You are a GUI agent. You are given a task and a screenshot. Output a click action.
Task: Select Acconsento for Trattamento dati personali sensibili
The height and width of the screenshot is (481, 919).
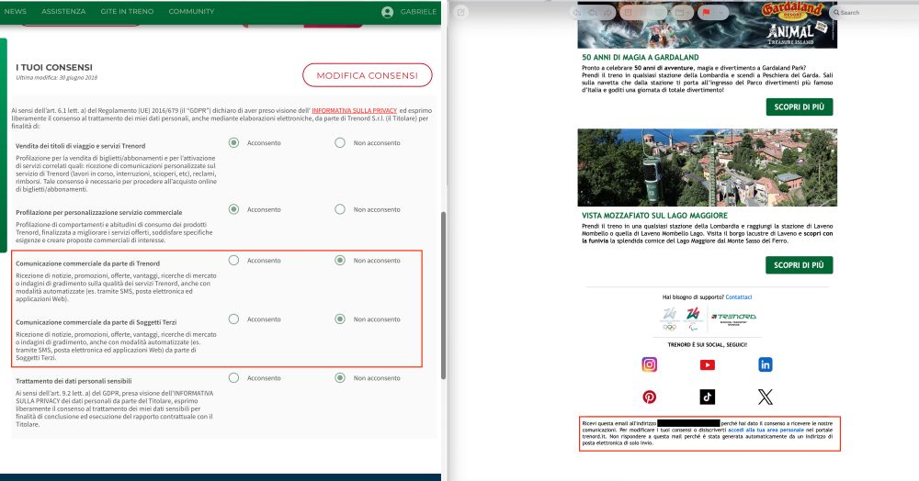point(233,378)
